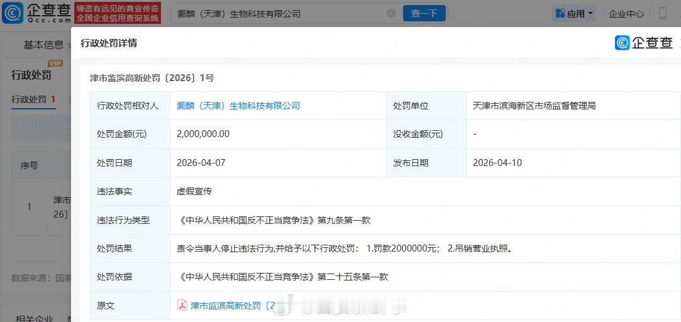This screenshot has height=322, width=681.
Task: Select the case number 津市监滨高新处罚〔2026〕1号
Action: (x=152, y=78)
